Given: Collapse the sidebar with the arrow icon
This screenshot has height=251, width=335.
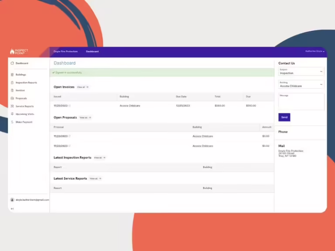Looking at the screenshot, I should click(12, 209).
